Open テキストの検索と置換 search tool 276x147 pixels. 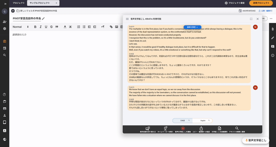point(237,129)
